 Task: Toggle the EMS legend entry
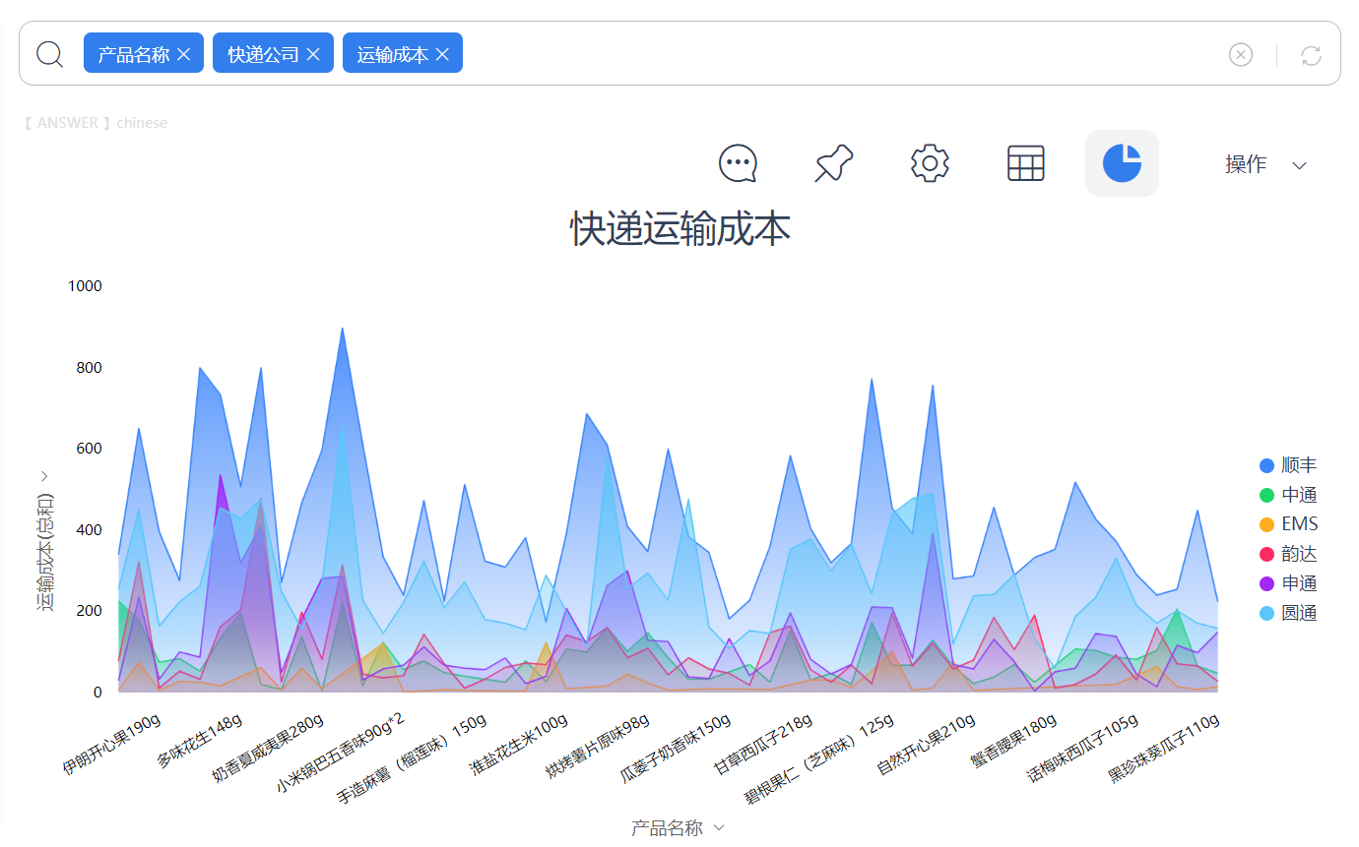1297,523
